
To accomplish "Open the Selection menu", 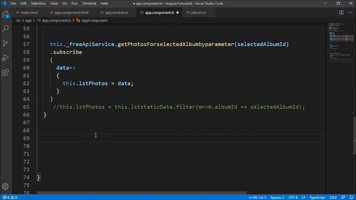I will tap(38, 3).
